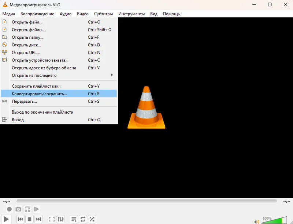
Task: Click the VLC cone icon in the title bar
Action: [5, 5]
